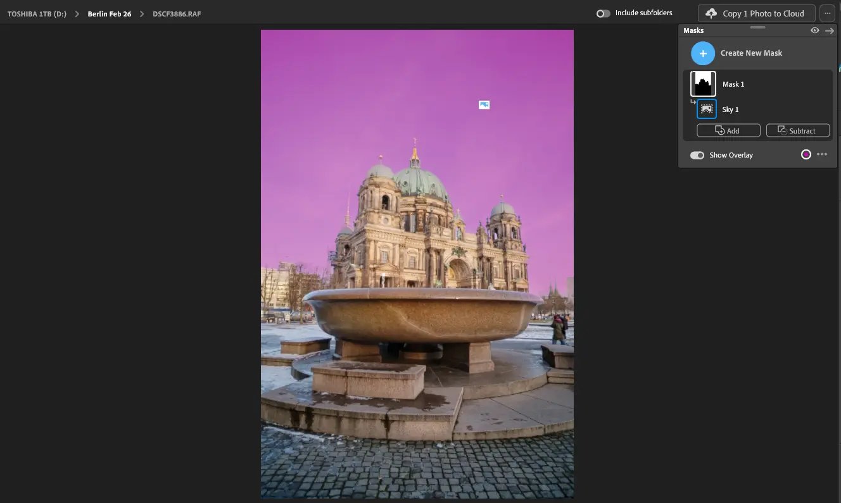Select the Mask 1 thumbnail

click(703, 84)
